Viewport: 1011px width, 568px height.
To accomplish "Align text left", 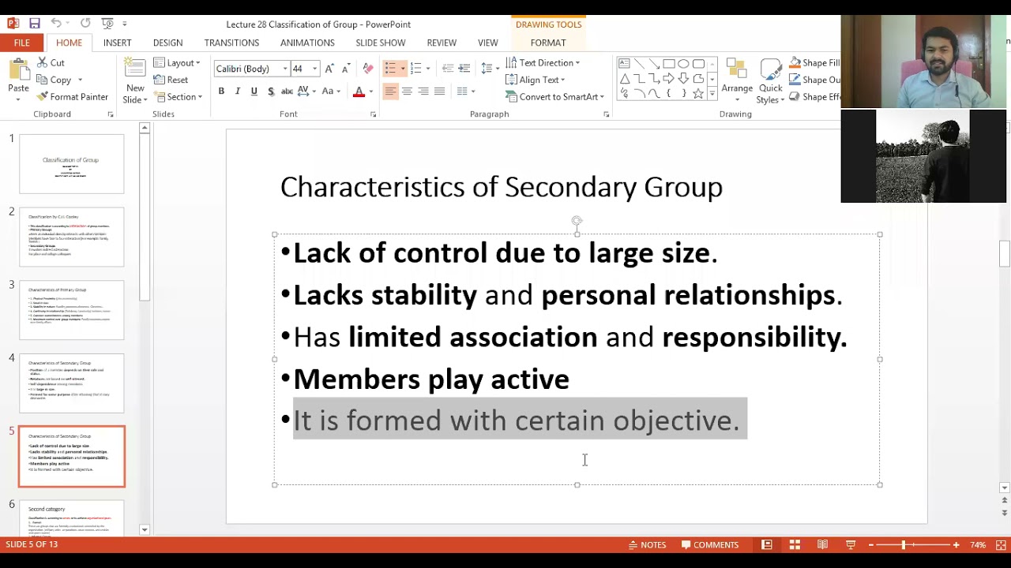I will pyautogui.click(x=390, y=92).
